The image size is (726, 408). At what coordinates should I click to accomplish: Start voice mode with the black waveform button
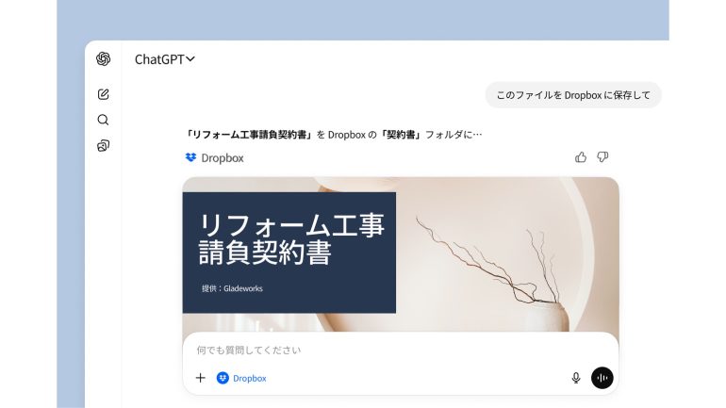click(x=602, y=378)
